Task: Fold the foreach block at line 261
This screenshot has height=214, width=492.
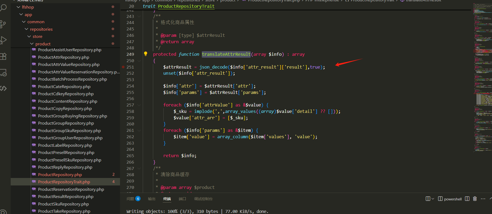Action: [139, 130]
